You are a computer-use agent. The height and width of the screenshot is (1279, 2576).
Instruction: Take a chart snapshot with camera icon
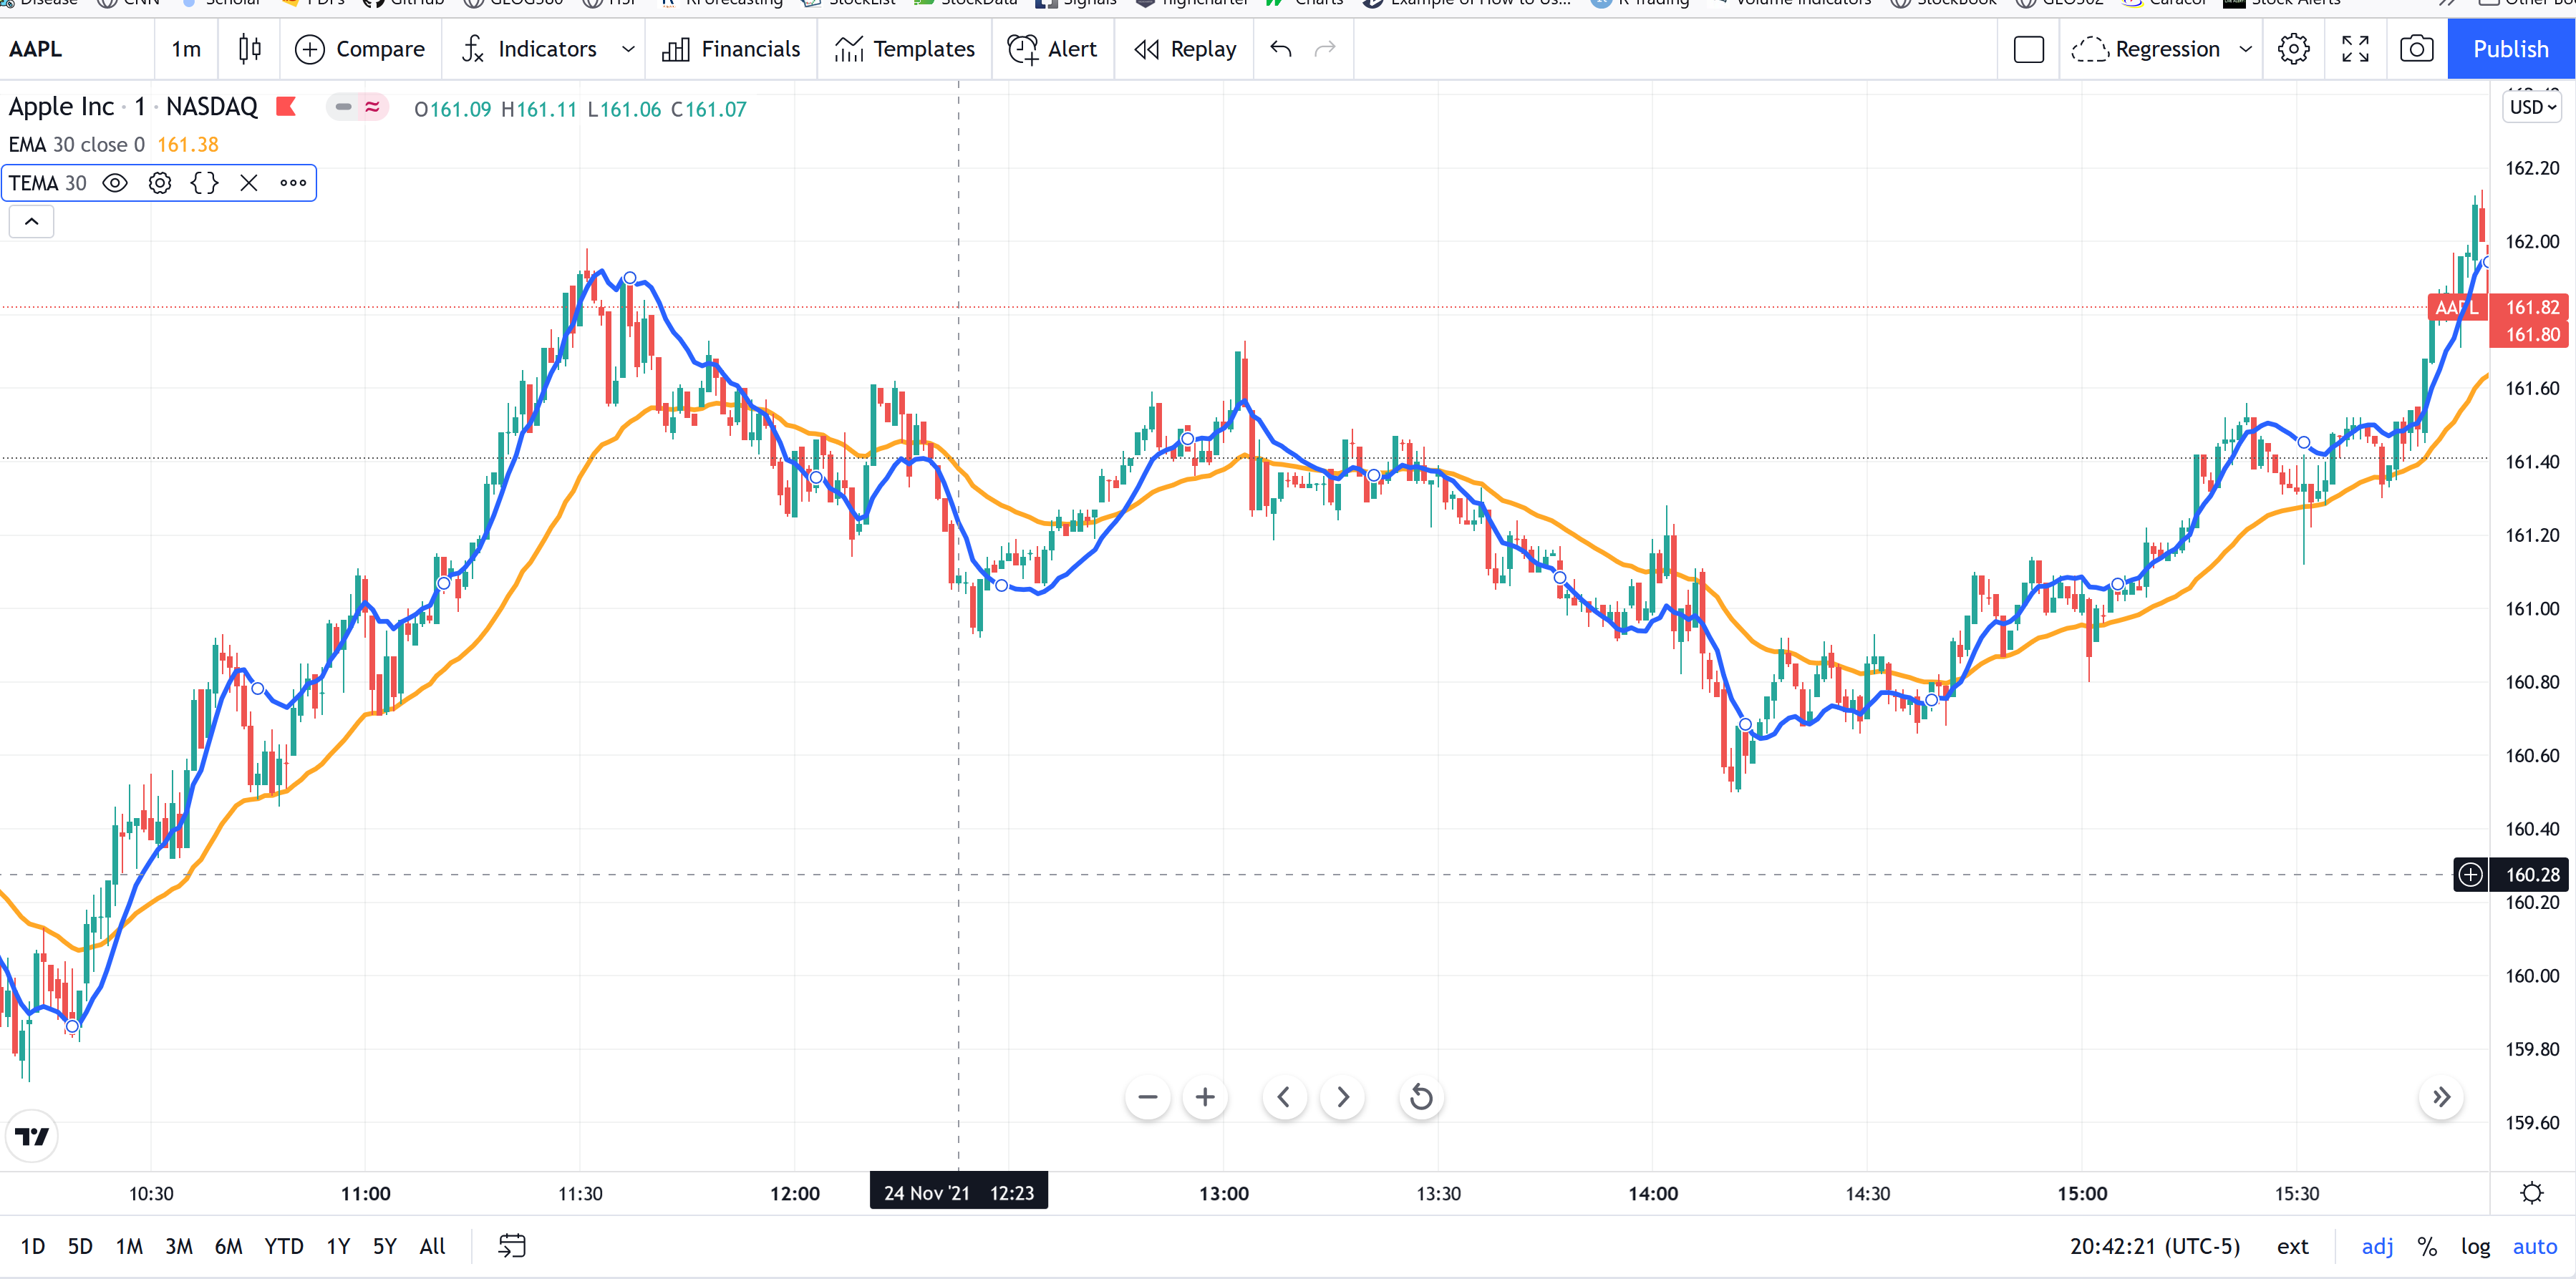click(x=2417, y=49)
